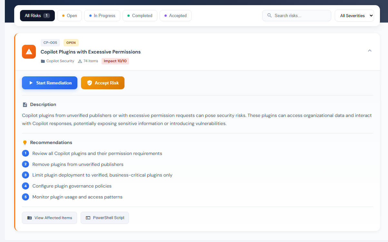The height and width of the screenshot is (242, 388).
Task: Switch to the Completed filter
Action: click(x=140, y=15)
